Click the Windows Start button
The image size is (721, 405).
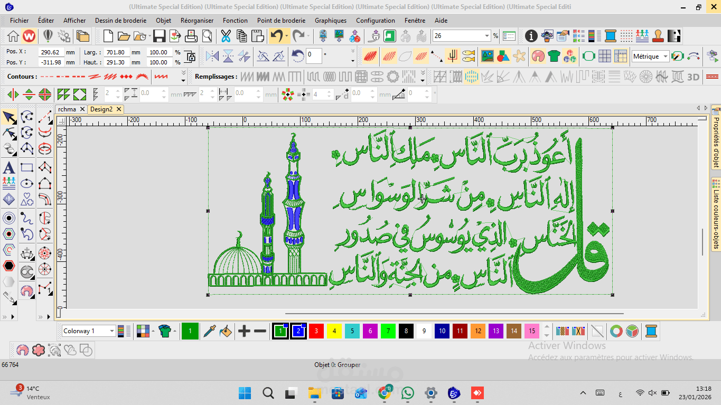coord(245,393)
